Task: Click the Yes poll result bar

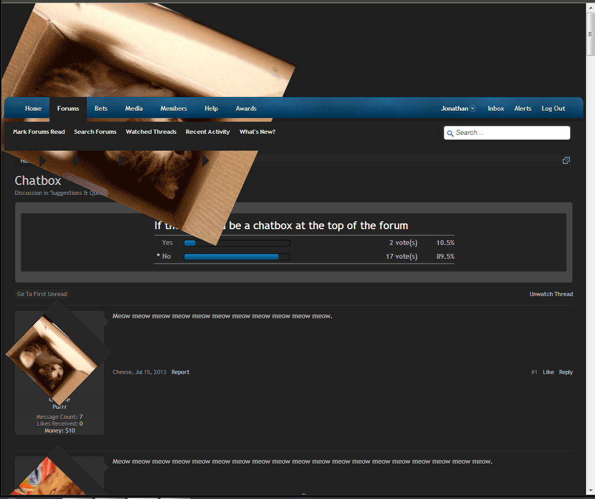Action: [237, 243]
